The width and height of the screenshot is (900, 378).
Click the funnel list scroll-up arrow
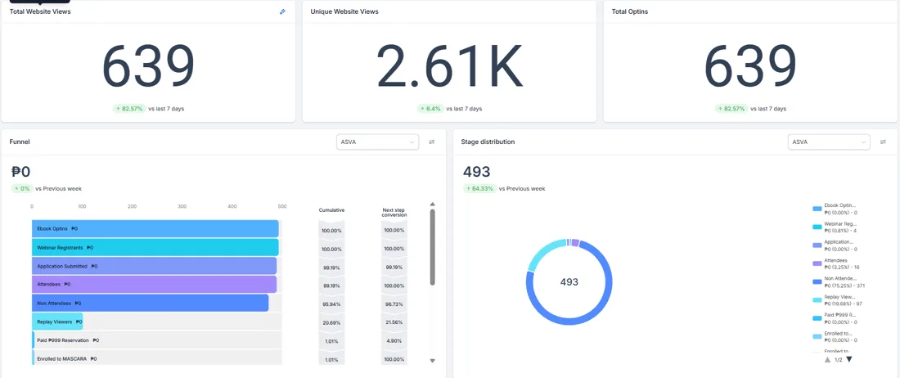(x=433, y=204)
